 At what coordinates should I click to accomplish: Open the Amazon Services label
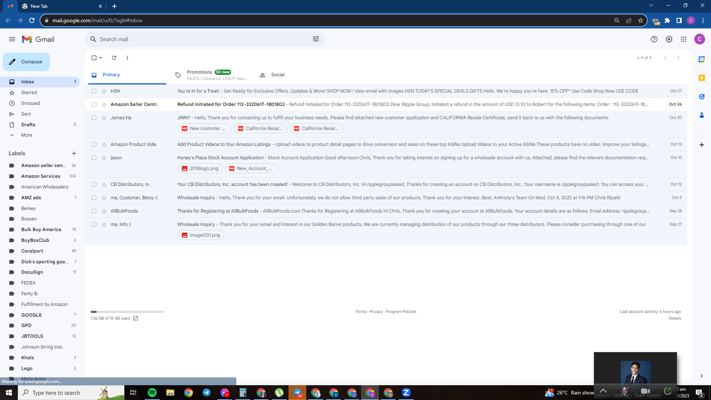(x=40, y=176)
